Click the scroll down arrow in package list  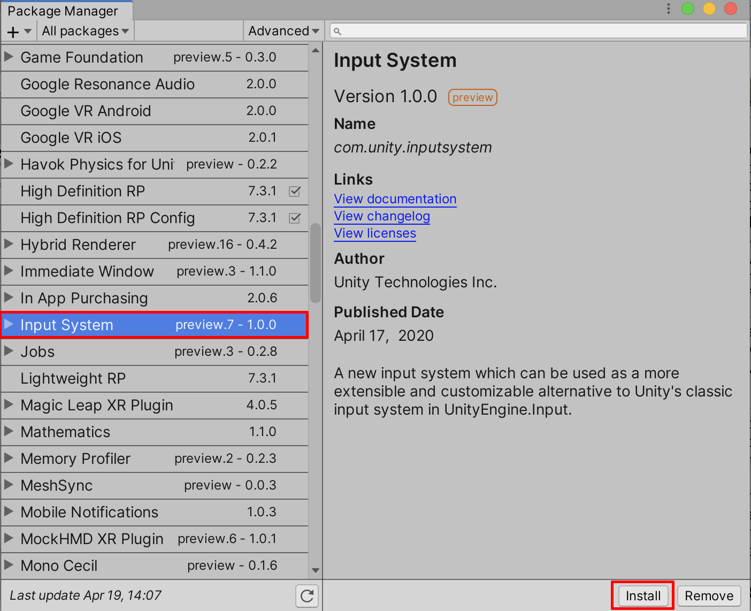(316, 570)
